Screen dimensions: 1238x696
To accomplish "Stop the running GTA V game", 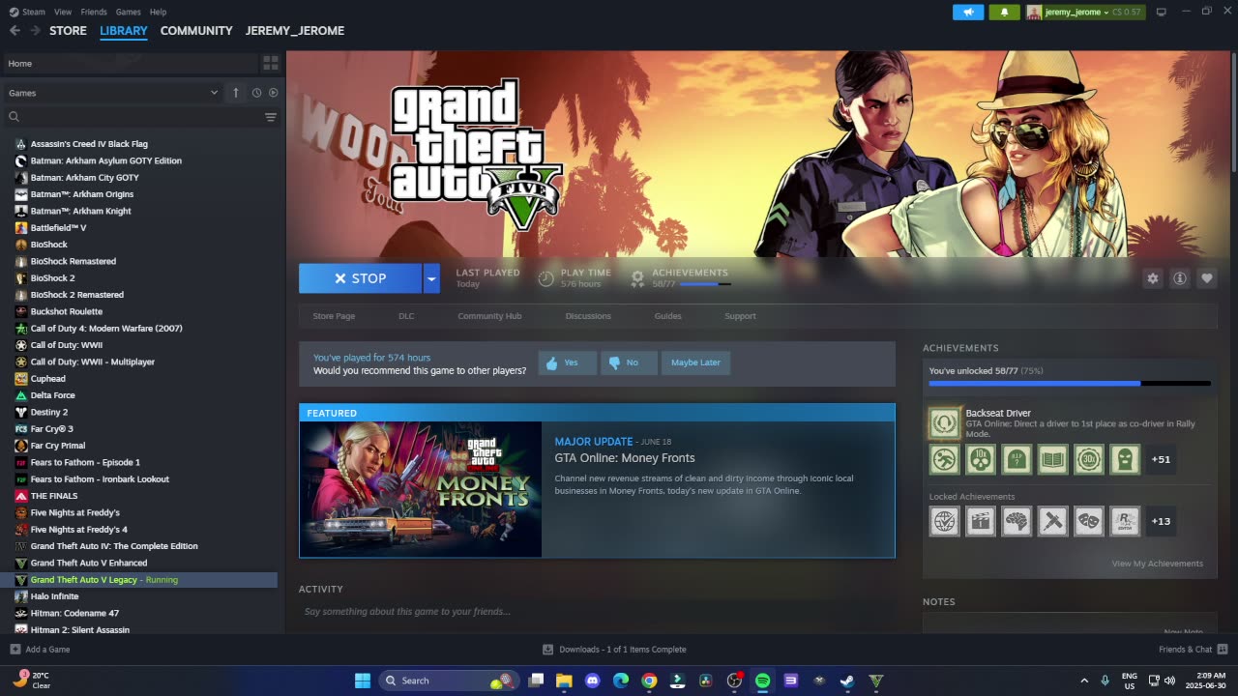I will [x=360, y=278].
